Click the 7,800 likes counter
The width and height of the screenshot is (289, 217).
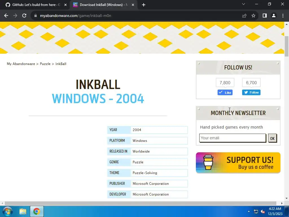pos(225,83)
